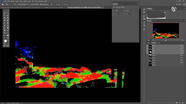Open the Edit Toolbar three-dots button
Screen dimensions: 186x104
pos(8,38)
